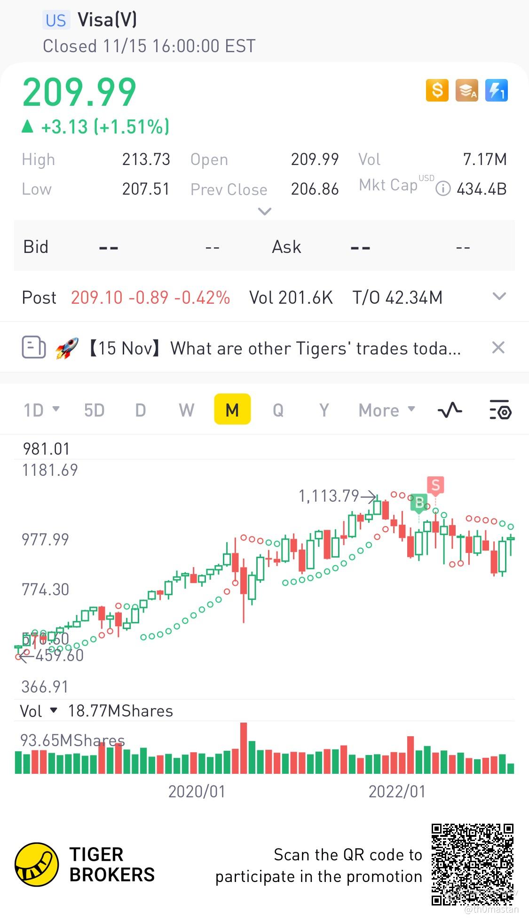The image size is (529, 921).
Task: Tap the blue lightning bolt badge icon
Action: click(x=496, y=90)
